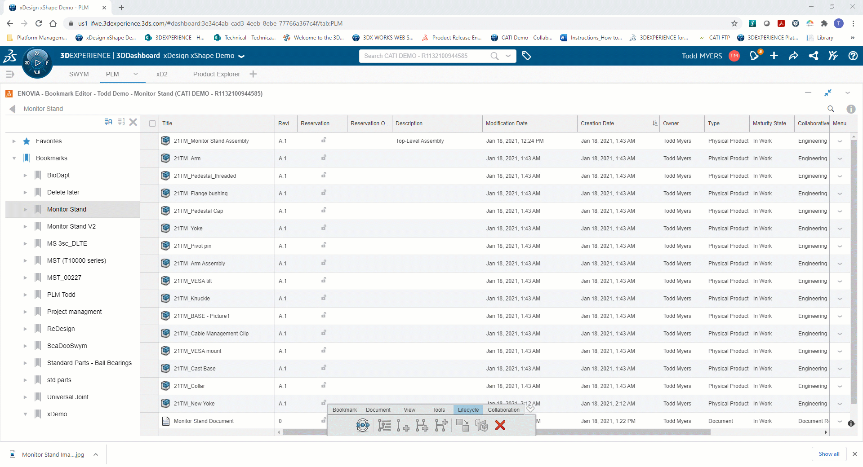Click the red X delete icon
Viewport: 863px width, 467px height.
point(500,425)
